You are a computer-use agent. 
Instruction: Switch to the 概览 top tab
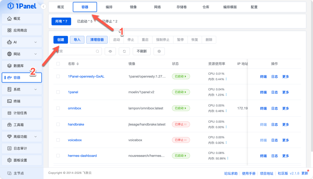click(x=61, y=7)
